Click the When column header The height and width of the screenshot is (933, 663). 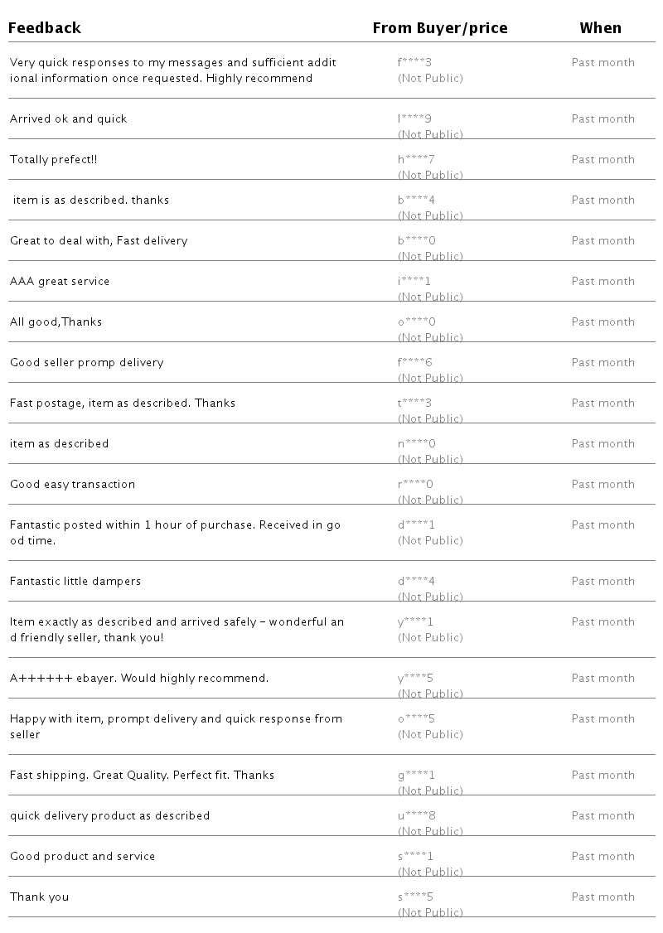pos(600,28)
